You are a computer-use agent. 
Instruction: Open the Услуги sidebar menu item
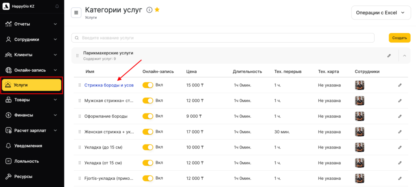tap(32, 85)
